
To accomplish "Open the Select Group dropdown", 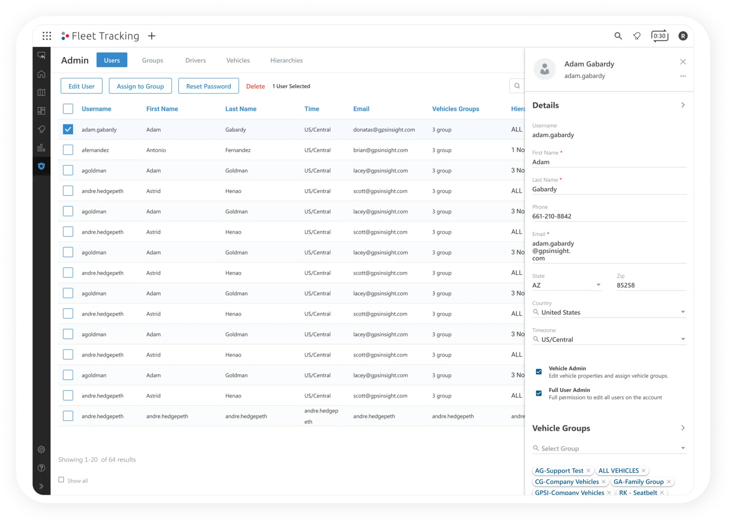I will 609,449.
